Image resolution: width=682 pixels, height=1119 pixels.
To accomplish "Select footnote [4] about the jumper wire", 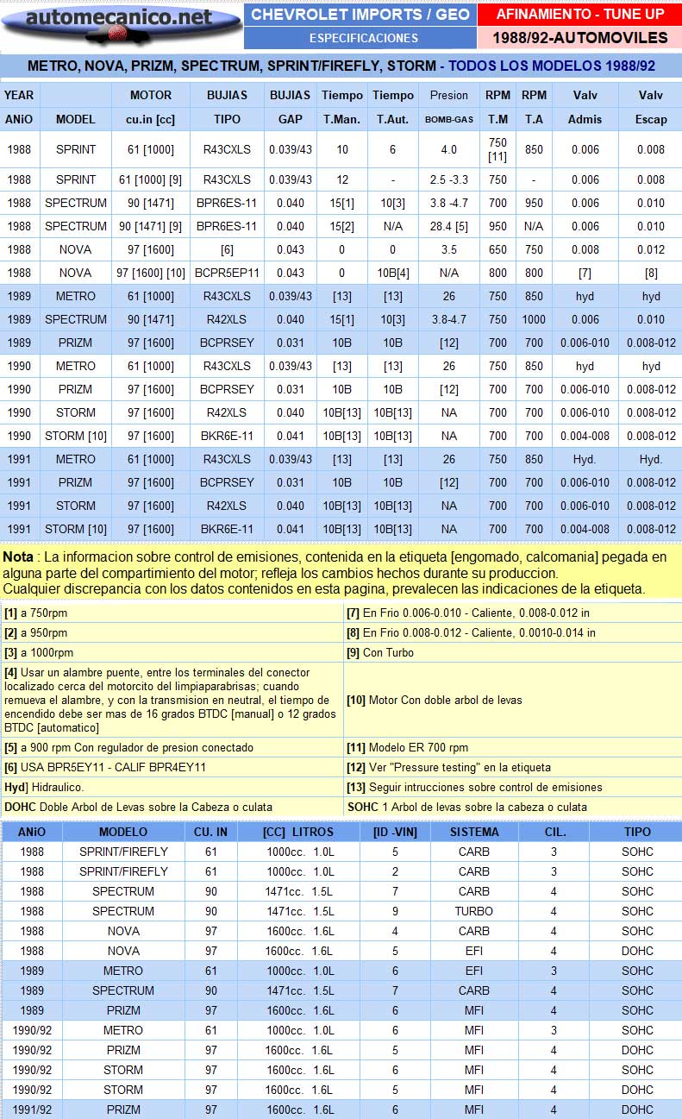I will pyautogui.click(x=171, y=700).
